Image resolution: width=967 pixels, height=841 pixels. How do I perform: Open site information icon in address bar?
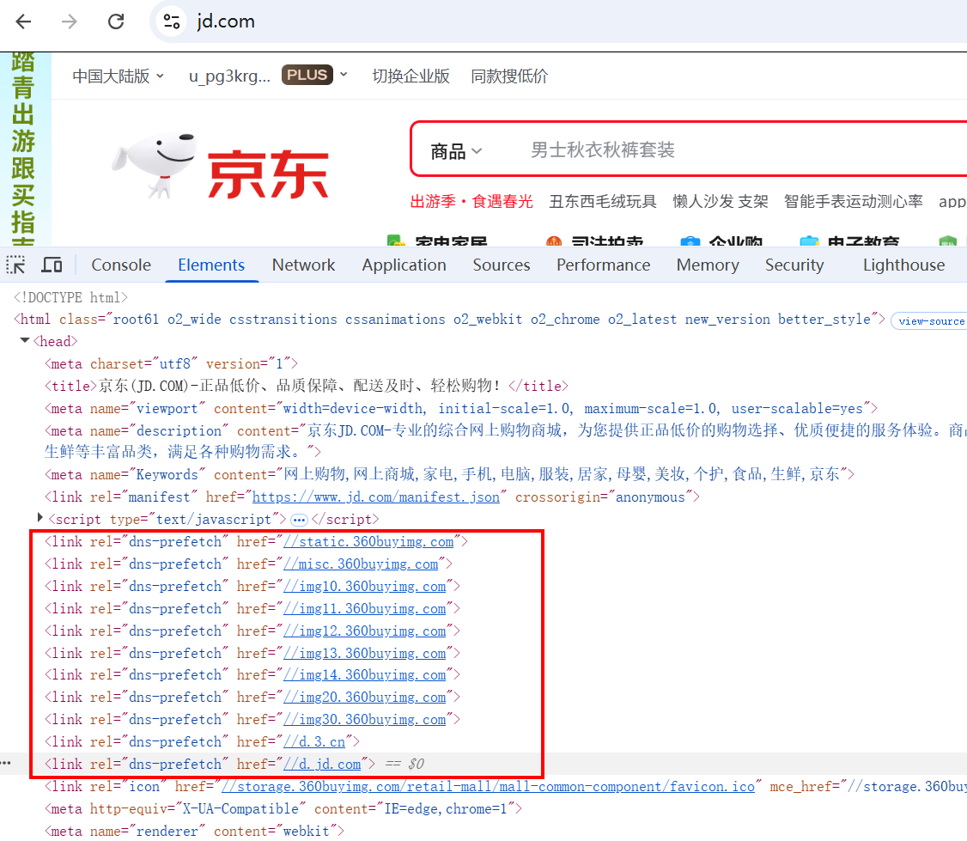tap(172, 21)
